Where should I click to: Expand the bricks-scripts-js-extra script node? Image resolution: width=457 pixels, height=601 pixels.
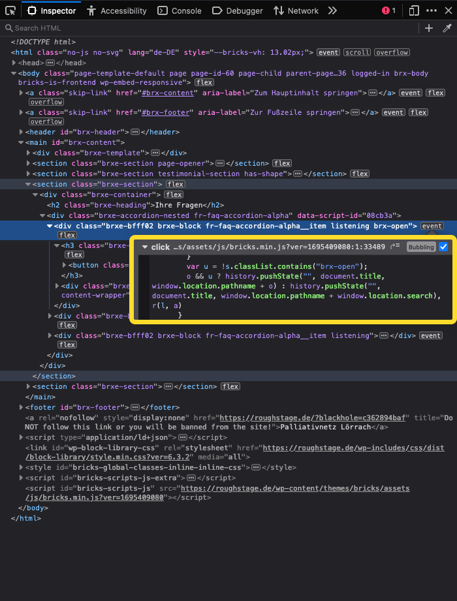coord(22,478)
